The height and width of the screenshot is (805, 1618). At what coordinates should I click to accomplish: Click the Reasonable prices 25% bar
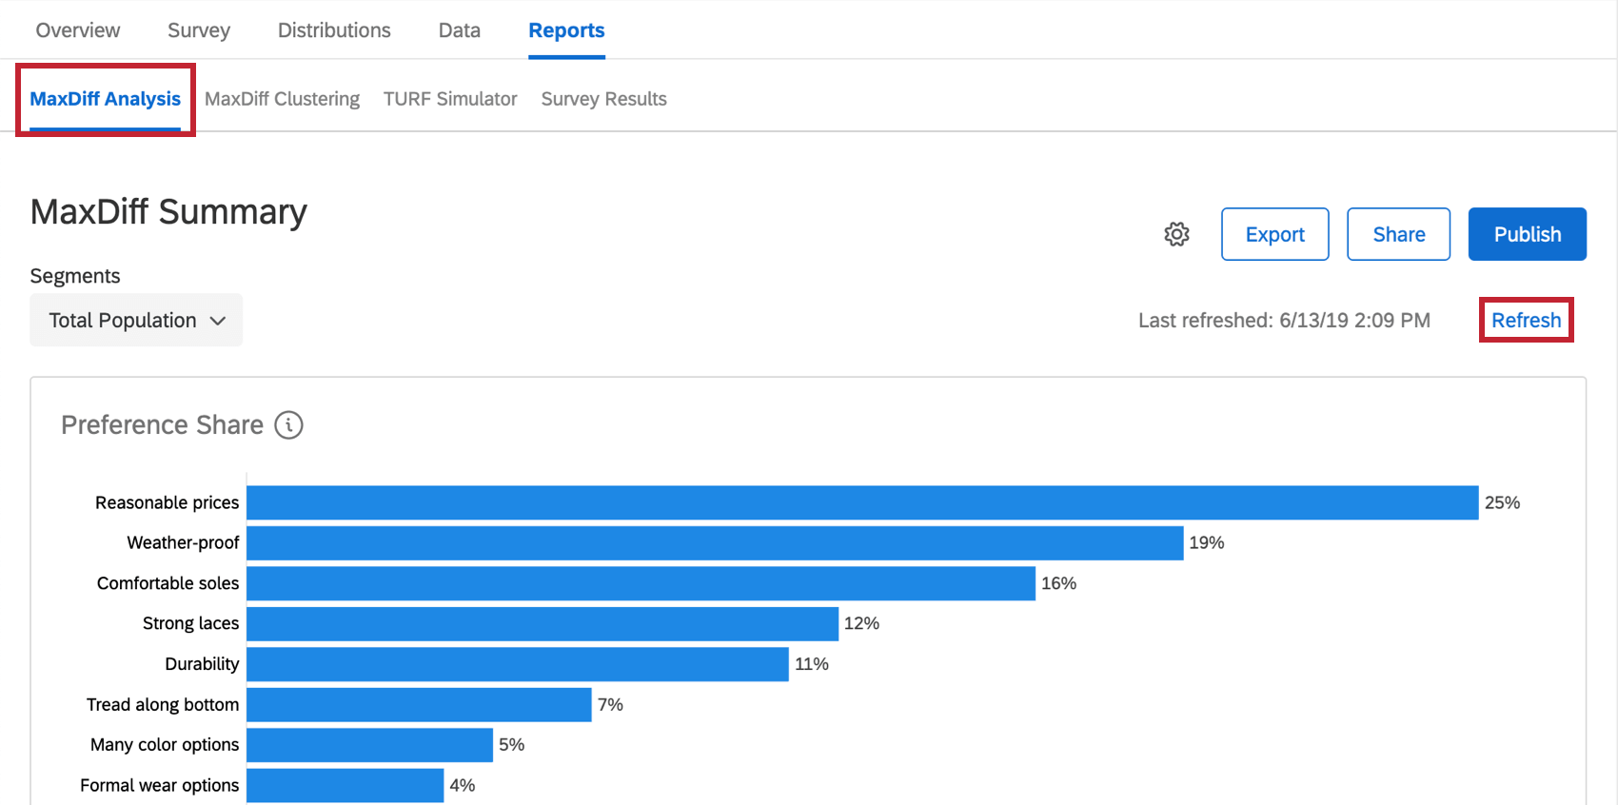861,502
